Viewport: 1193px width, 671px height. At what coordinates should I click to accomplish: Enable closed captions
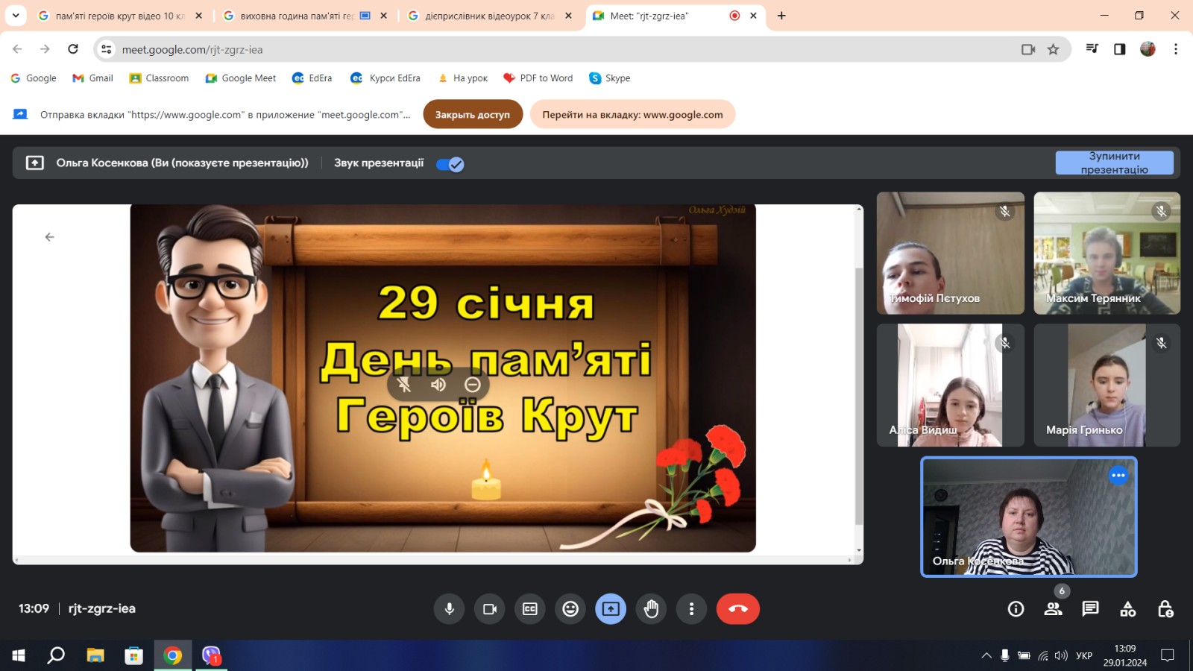click(x=529, y=609)
